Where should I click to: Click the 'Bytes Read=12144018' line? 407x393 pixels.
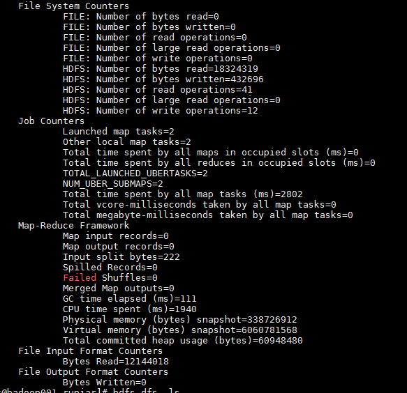[x=115, y=362]
